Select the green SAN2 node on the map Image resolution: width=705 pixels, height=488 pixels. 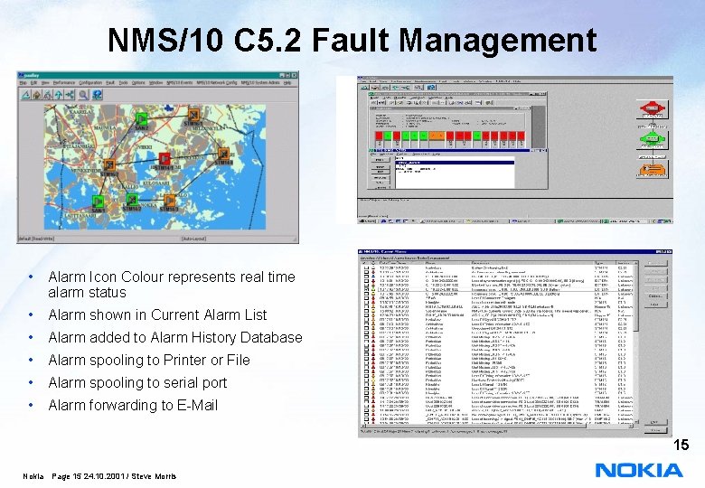point(141,118)
